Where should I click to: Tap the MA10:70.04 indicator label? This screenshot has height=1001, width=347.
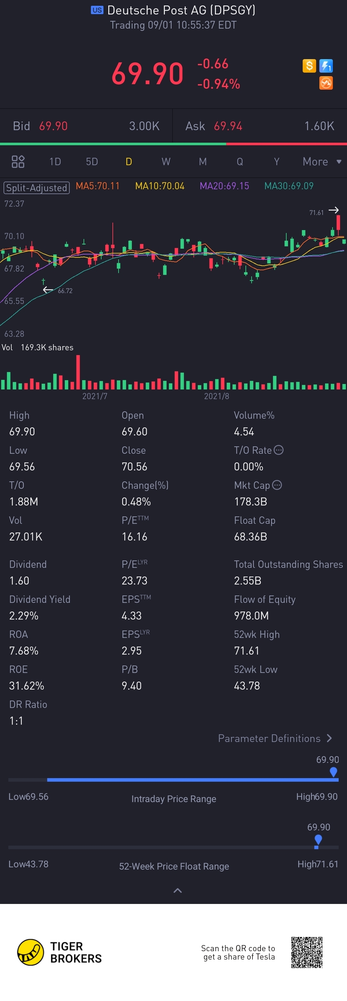pyautogui.click(x=160, y=186)
